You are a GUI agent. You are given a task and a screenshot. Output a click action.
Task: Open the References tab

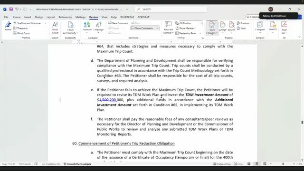pos(65,17)
